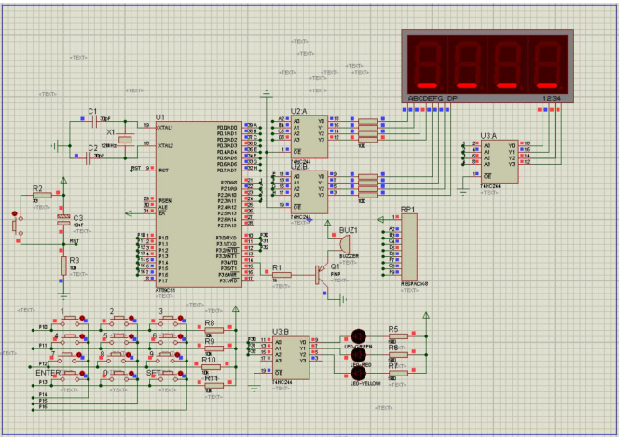Select the U3:A 74HC244 buffer

coord(498,157)
